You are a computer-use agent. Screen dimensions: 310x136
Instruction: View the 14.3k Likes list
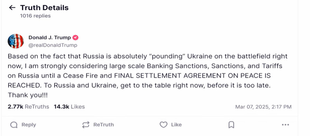[x=69, y=107]
